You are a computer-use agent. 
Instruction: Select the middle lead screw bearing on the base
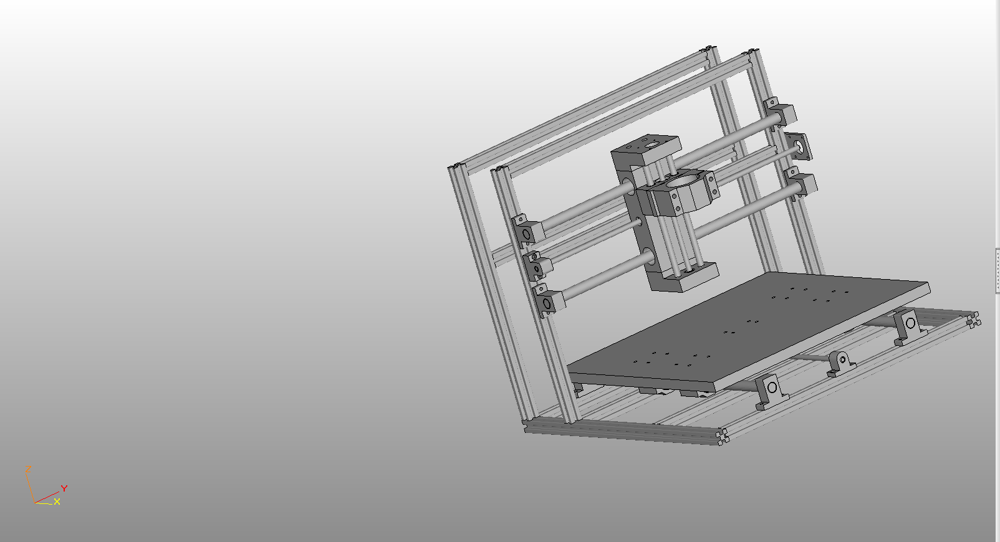[x=841, y=364]
